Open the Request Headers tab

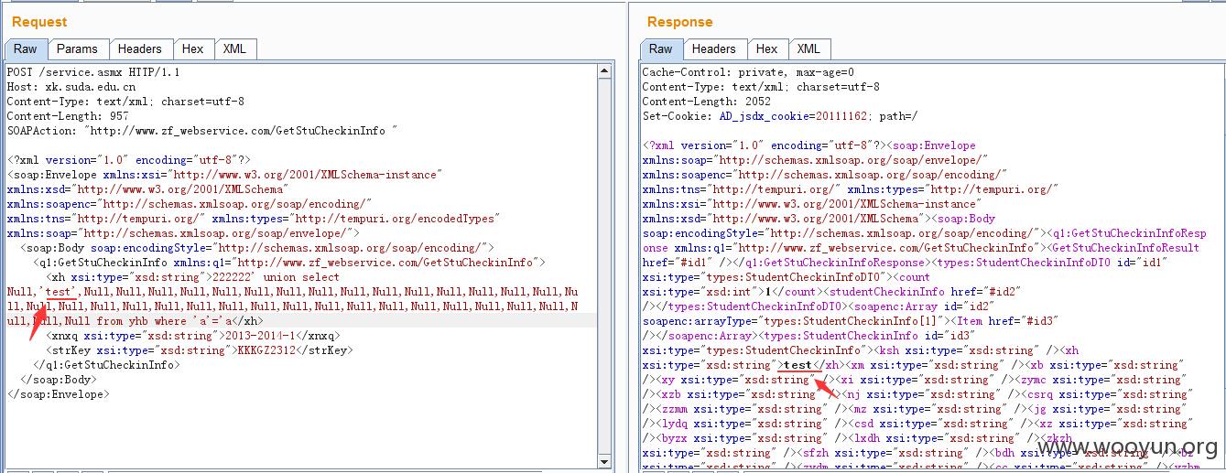(140, 49)
